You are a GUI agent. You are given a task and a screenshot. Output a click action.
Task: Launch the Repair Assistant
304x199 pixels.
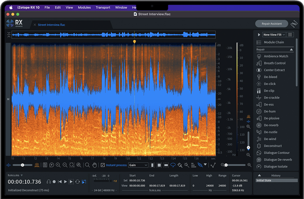[x=272, y=24]
